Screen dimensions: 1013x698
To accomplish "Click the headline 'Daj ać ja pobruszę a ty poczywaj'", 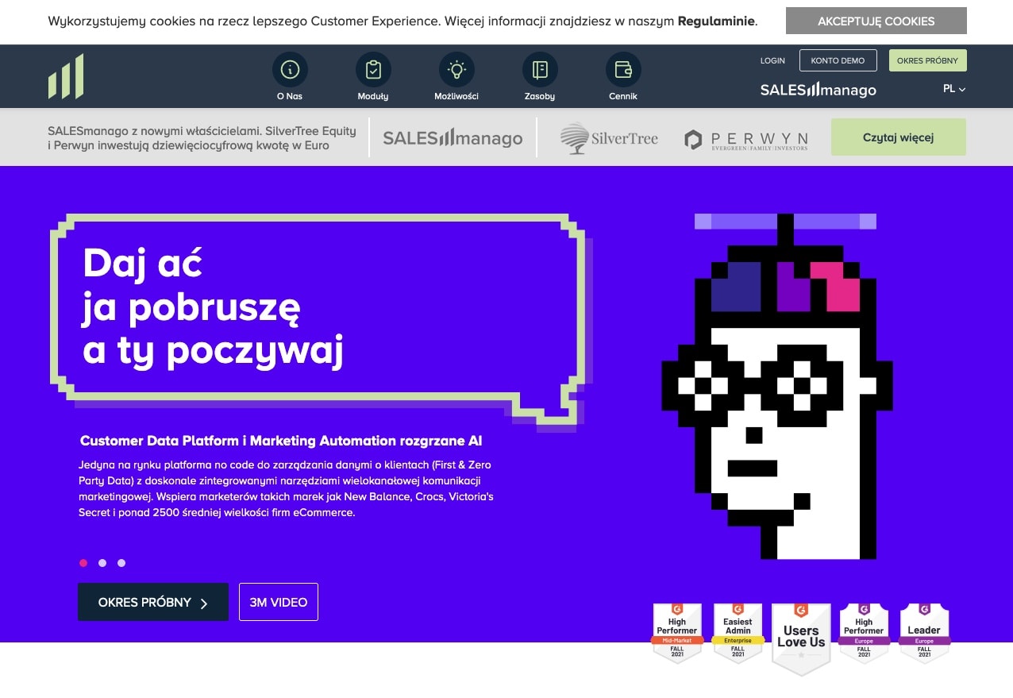I will tap(214, 307).
